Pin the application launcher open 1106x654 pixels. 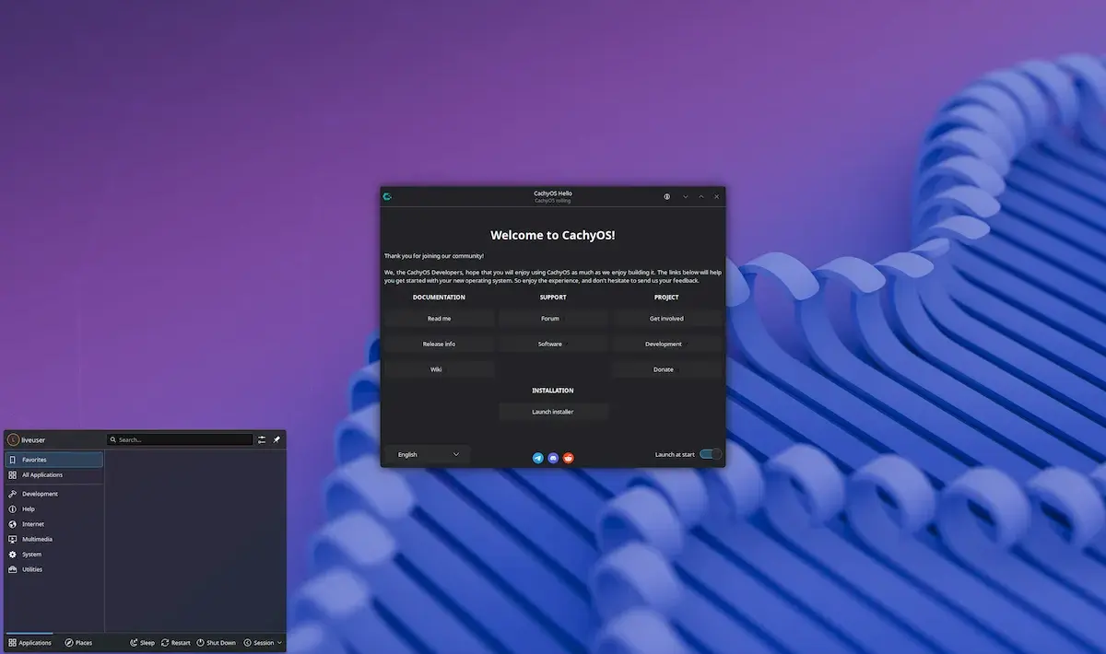click(x=276, y=439)
